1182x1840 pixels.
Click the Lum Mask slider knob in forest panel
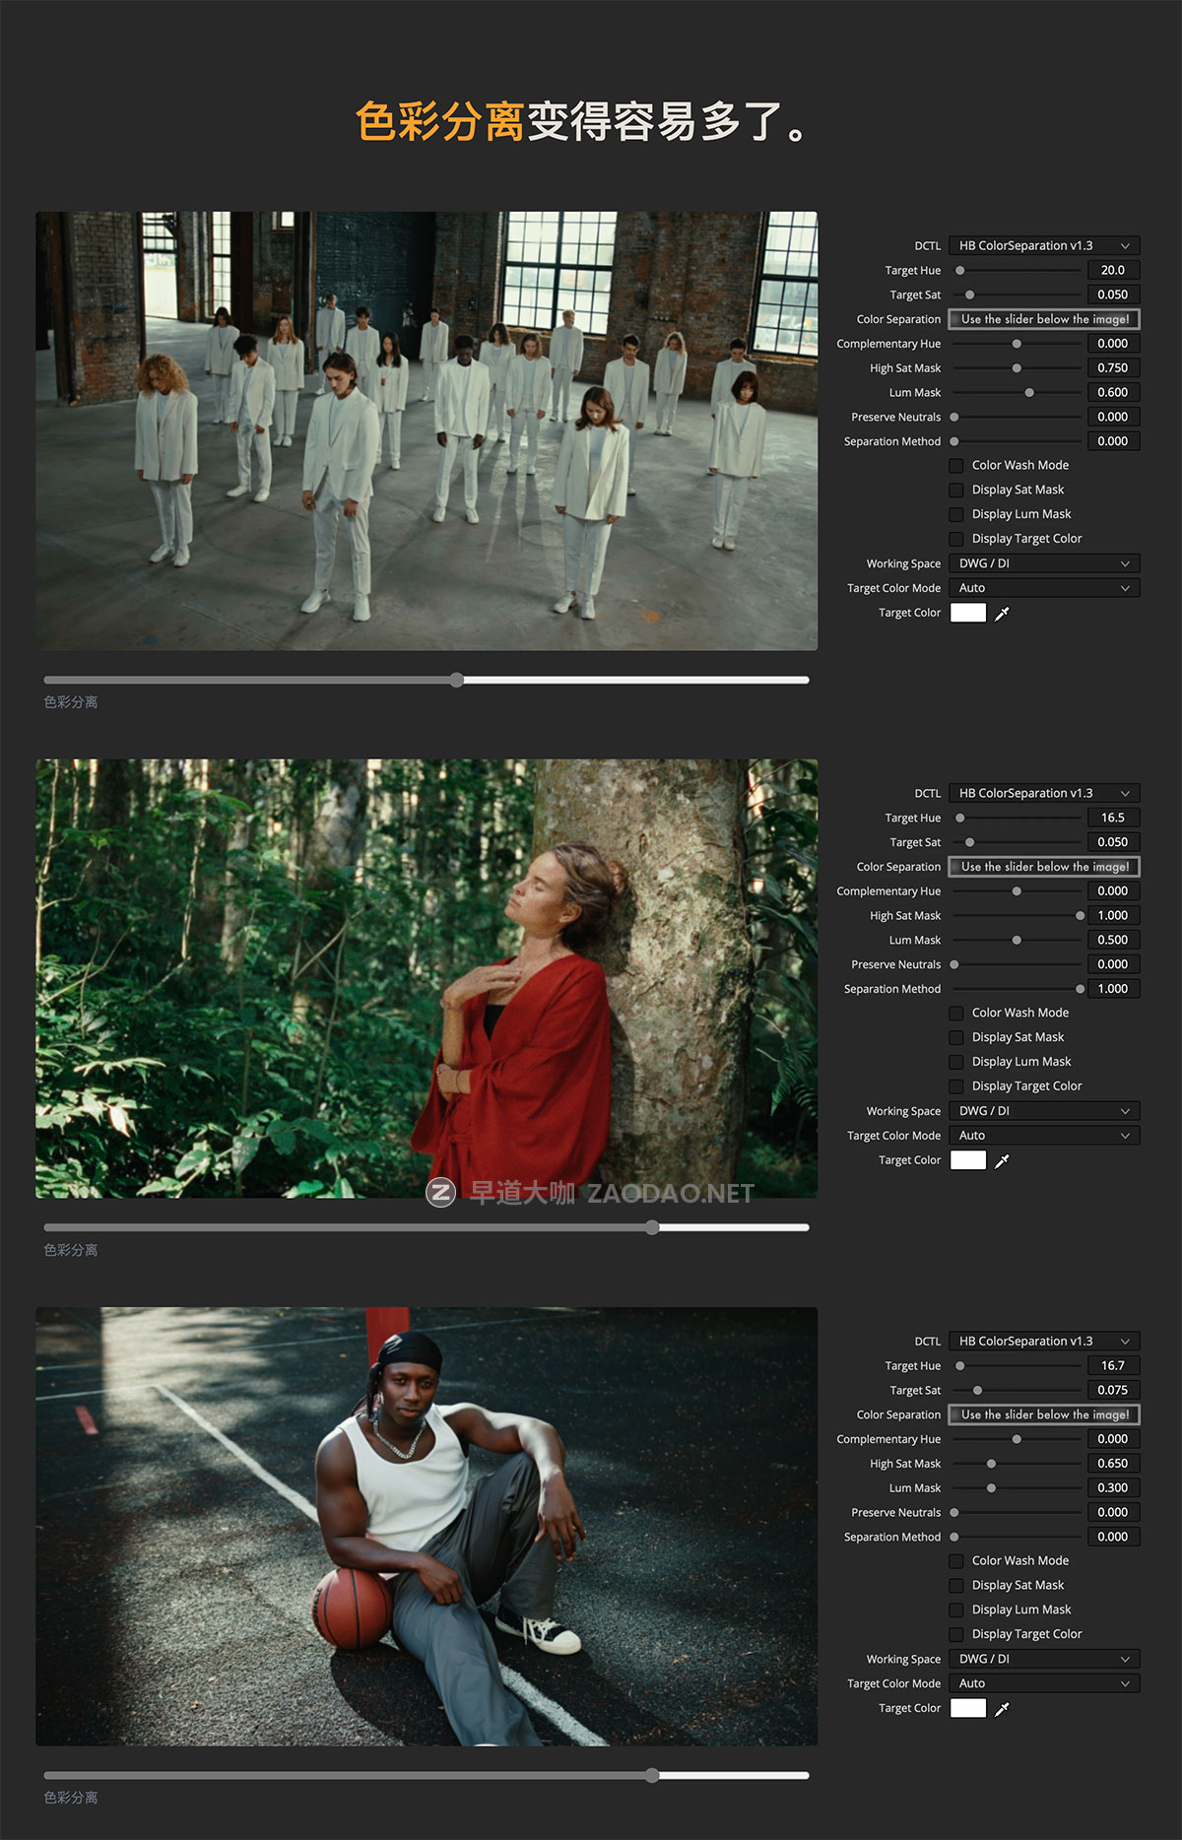(x=1017, y=941)
